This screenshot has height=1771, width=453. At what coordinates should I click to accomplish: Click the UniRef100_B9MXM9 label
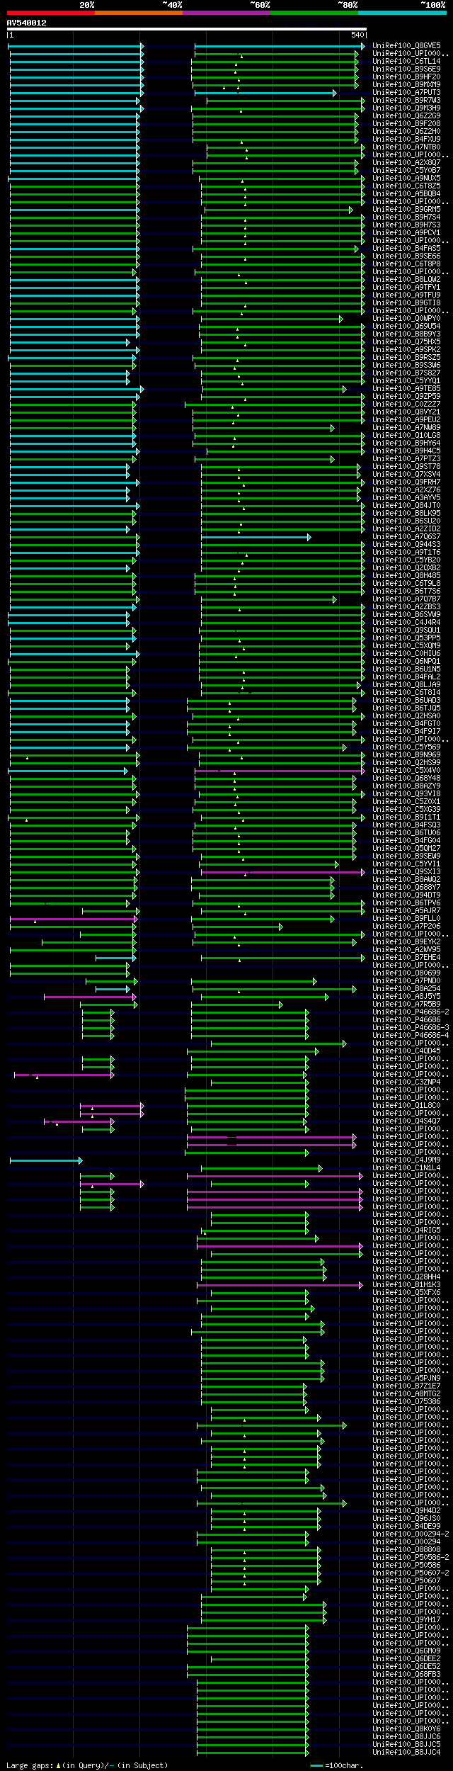406,84
